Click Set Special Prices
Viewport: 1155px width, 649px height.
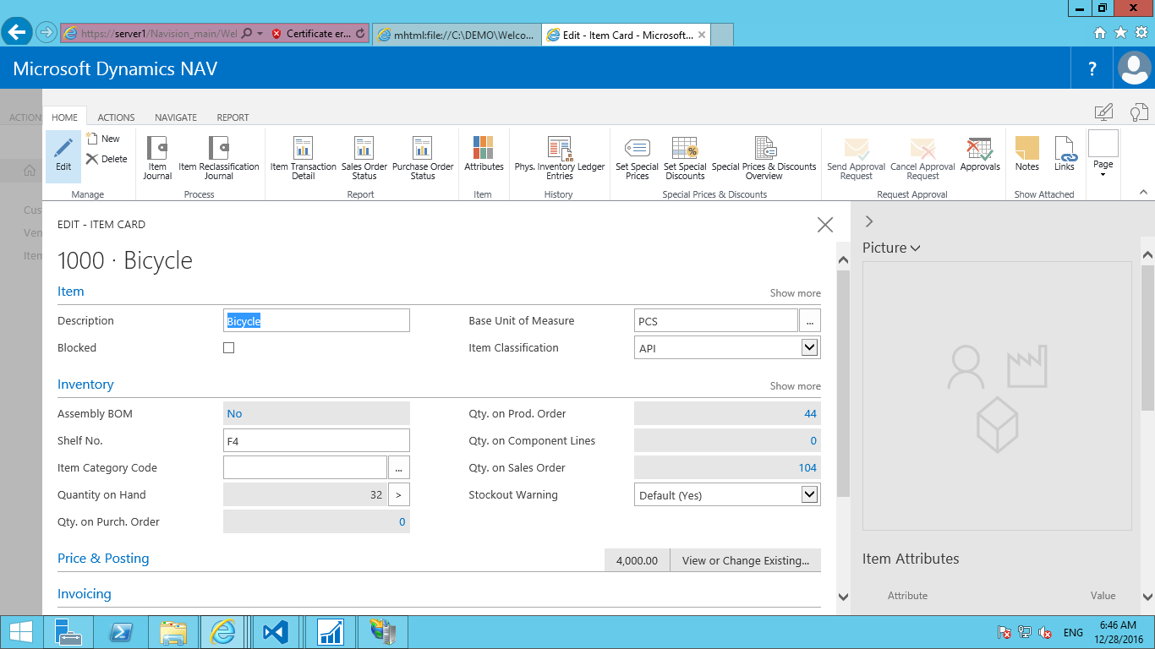pos(637,158)
